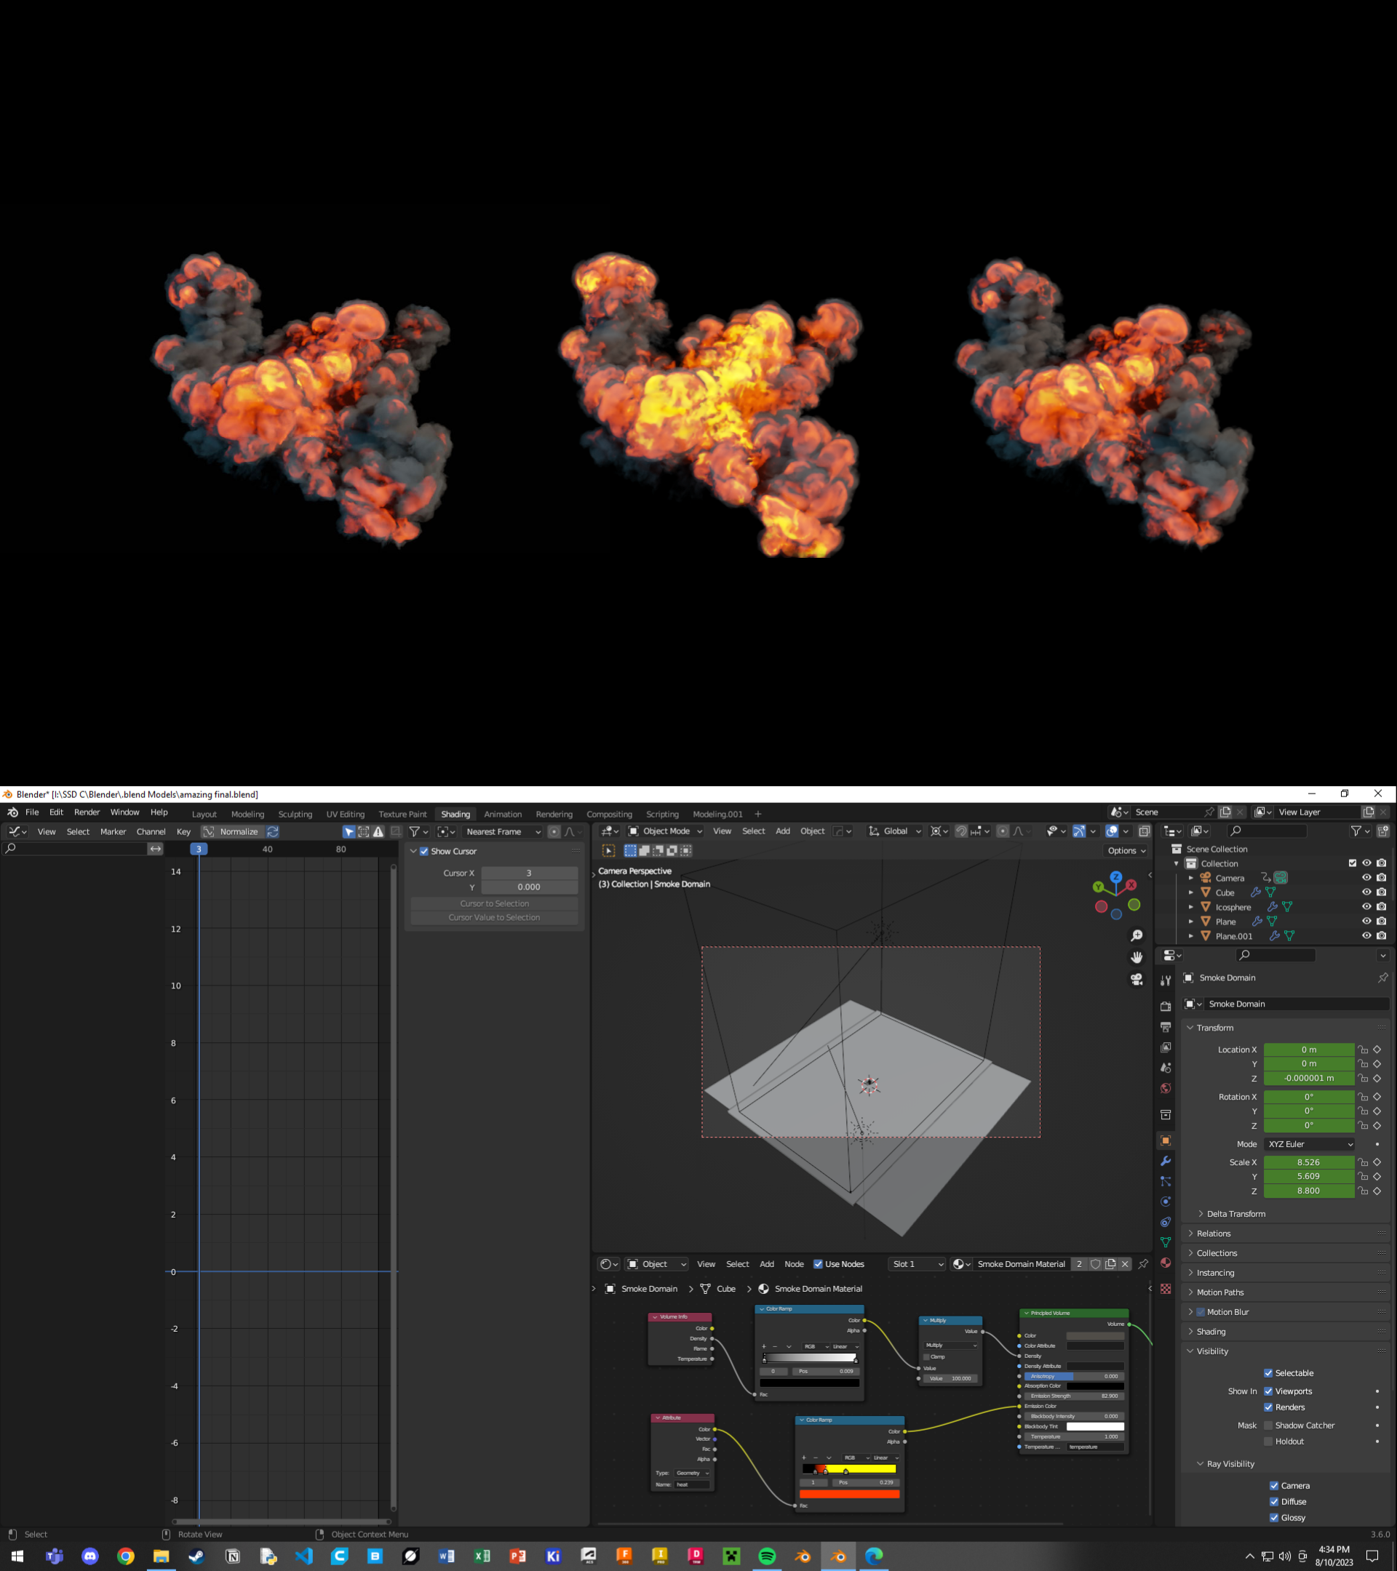Switch to the Compositing workspace tab
Viewport: 1397px width, 1571px height.
coord(609,814)
